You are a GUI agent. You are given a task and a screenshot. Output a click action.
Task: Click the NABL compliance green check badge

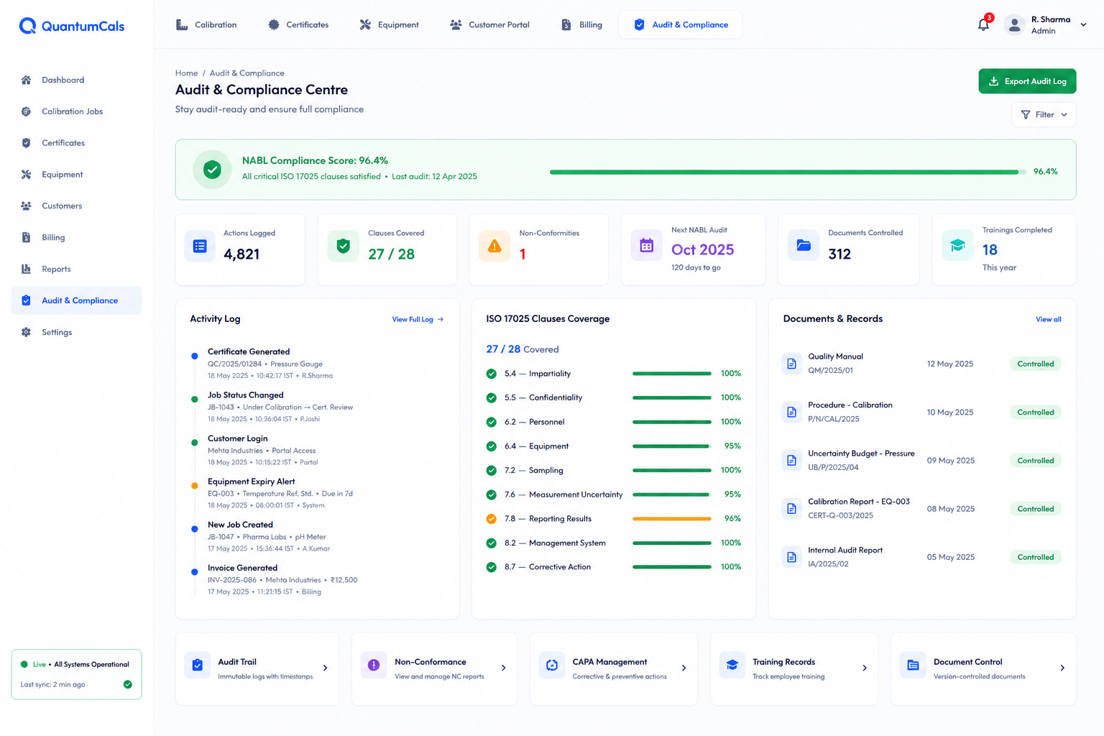tap(212, 170)
